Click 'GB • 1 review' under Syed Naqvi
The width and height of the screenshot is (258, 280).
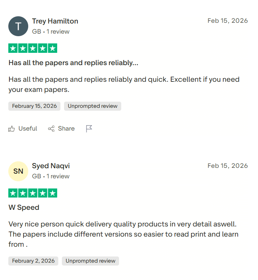[51, 176]
